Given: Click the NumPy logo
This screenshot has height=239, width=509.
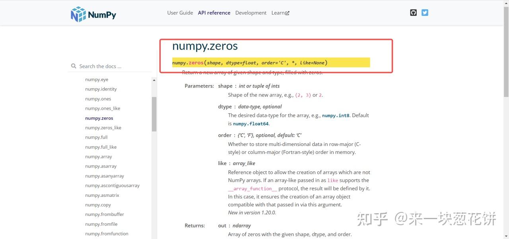Looking at the screenshot, I should (x=93, y=13).
